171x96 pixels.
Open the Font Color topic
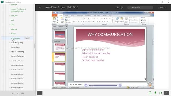click(14, 16)
